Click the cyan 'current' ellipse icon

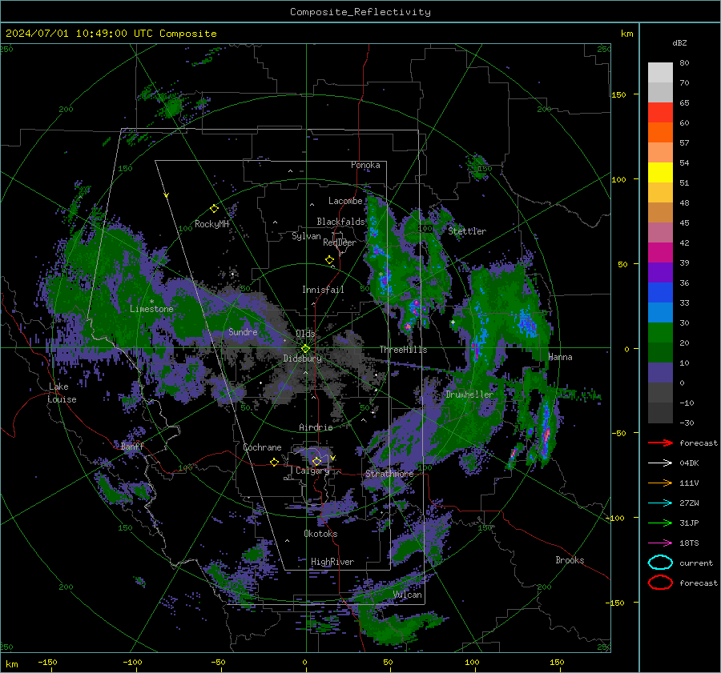[x=660, y=563]
